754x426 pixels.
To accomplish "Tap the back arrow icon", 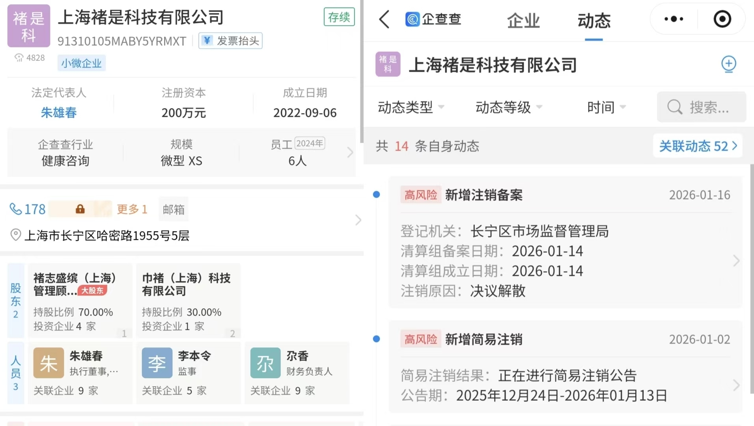I will (x=384, y=19).
